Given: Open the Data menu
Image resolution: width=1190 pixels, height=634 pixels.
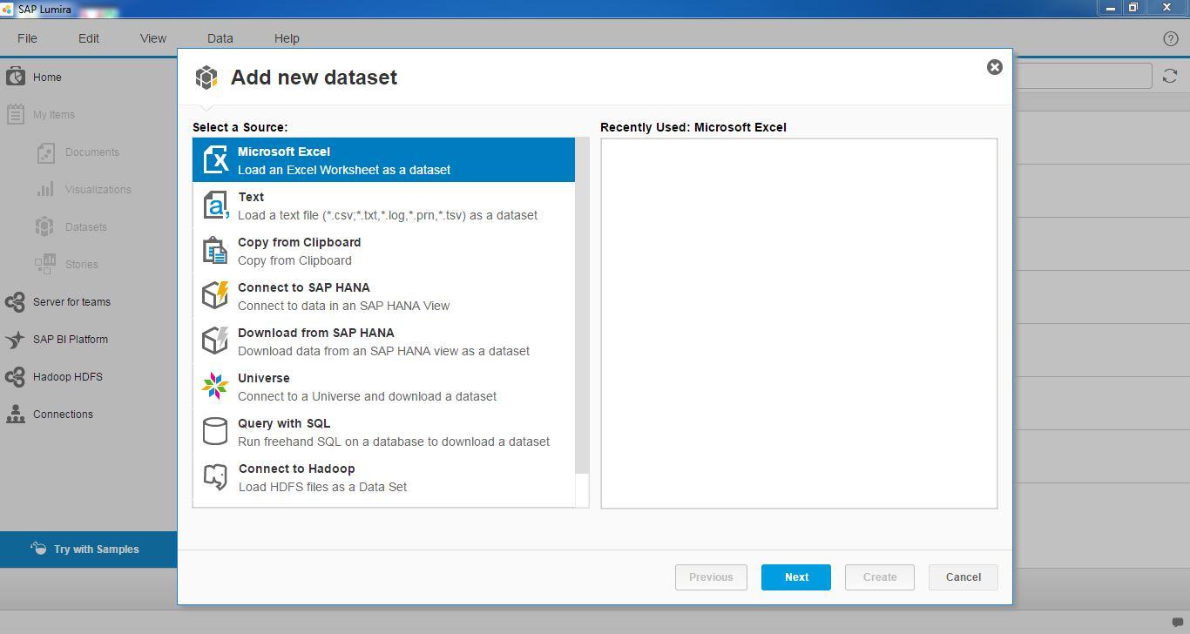Looking at the screenshot, I should click(x=220, y=38).
